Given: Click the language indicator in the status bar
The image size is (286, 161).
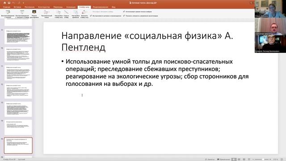Looking at the screenshot, I should coord(21,160).
